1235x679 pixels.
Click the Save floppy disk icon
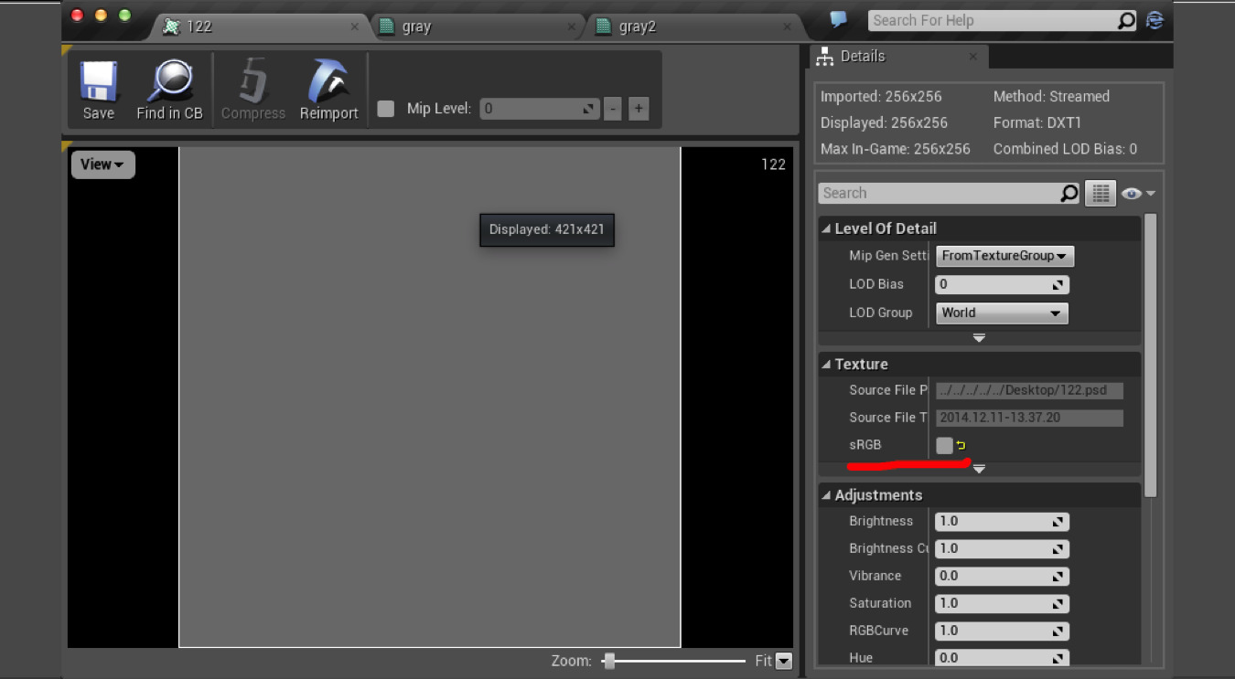tap(98, 82)
